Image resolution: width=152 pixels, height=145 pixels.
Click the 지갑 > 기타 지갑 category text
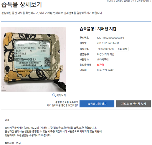105,54
